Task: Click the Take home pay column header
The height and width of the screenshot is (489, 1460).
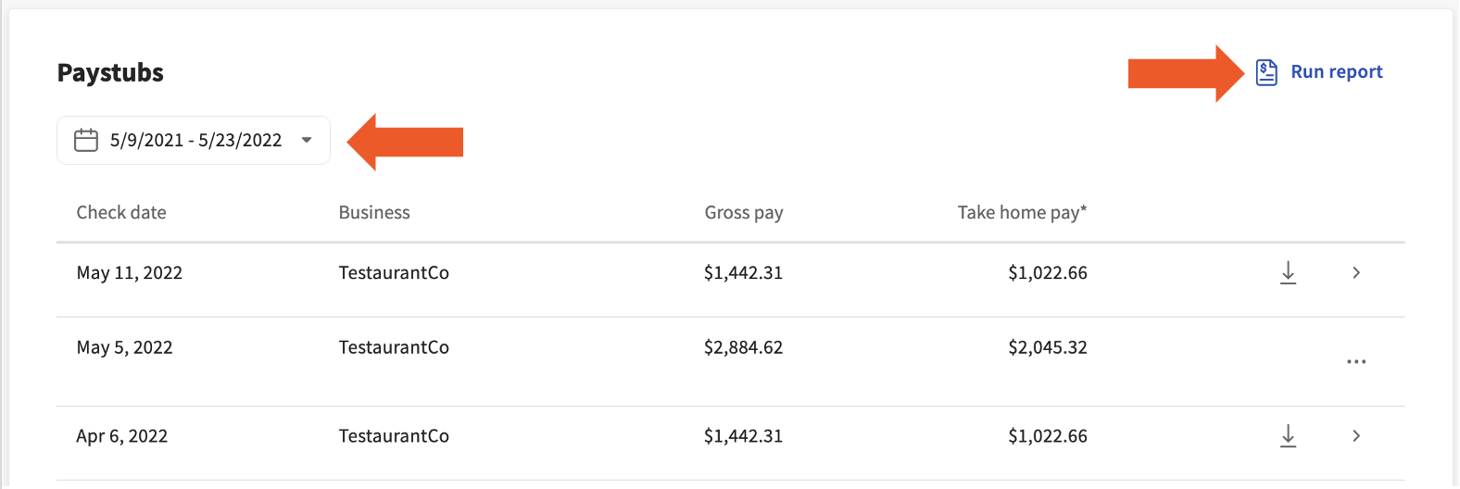Action: coord(1022,212)
